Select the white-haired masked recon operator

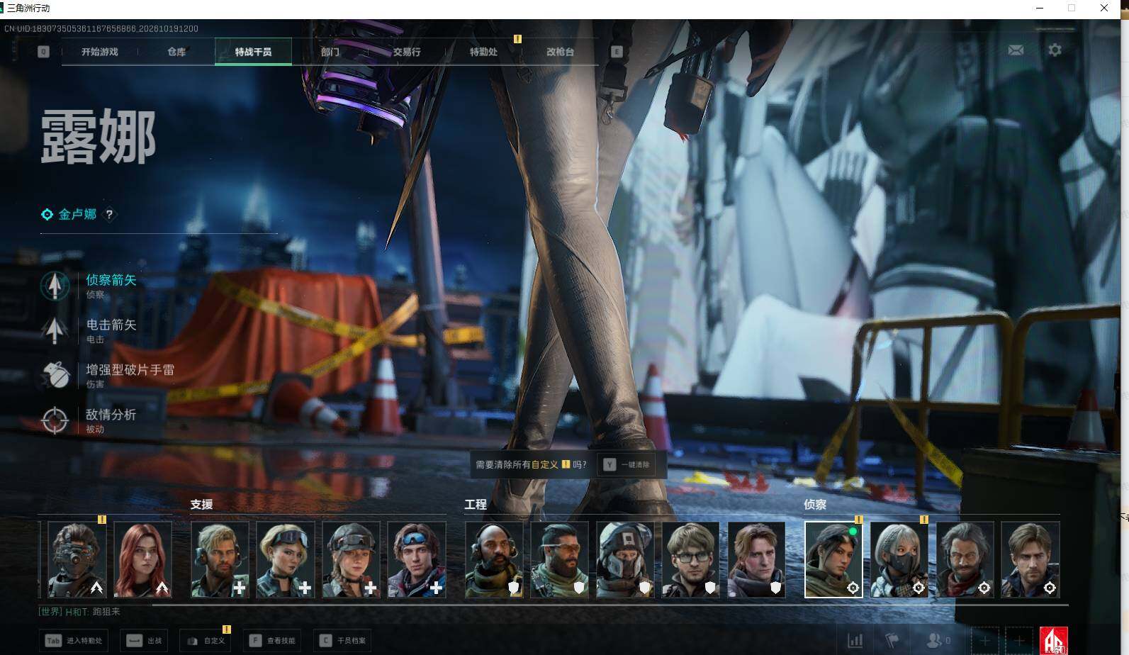(x=899, y=560)
